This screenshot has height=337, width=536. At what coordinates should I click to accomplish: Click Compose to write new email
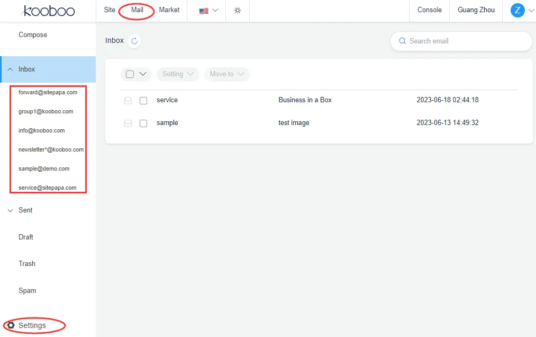click(x=33, y=35)
